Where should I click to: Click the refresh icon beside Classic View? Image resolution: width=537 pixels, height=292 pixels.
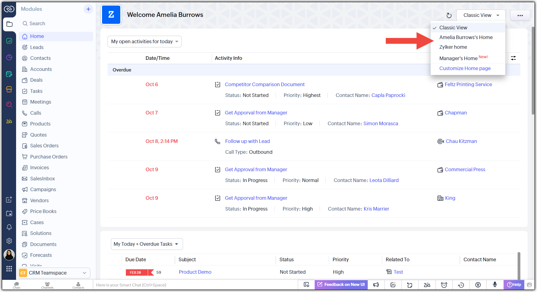pos(449,16)
